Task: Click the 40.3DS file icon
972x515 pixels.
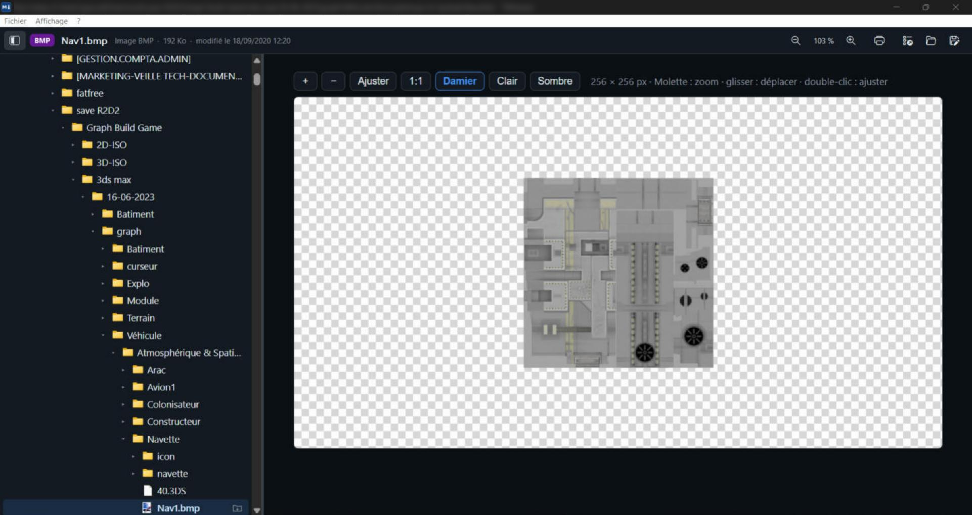Action: [x=148, y=490]
